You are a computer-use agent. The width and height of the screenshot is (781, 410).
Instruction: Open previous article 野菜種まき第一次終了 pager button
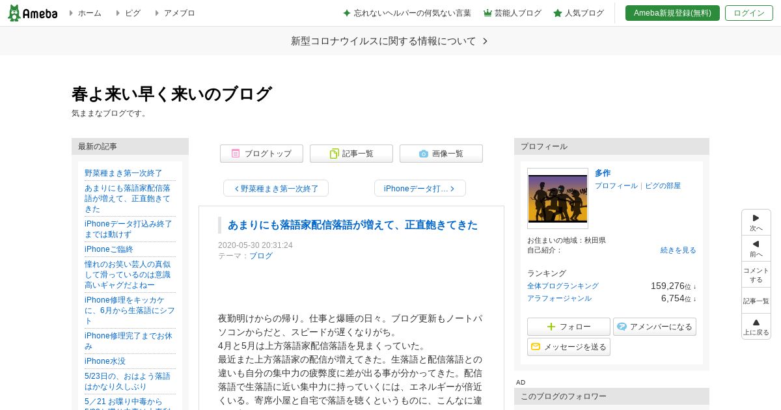[x=276, y=189]
